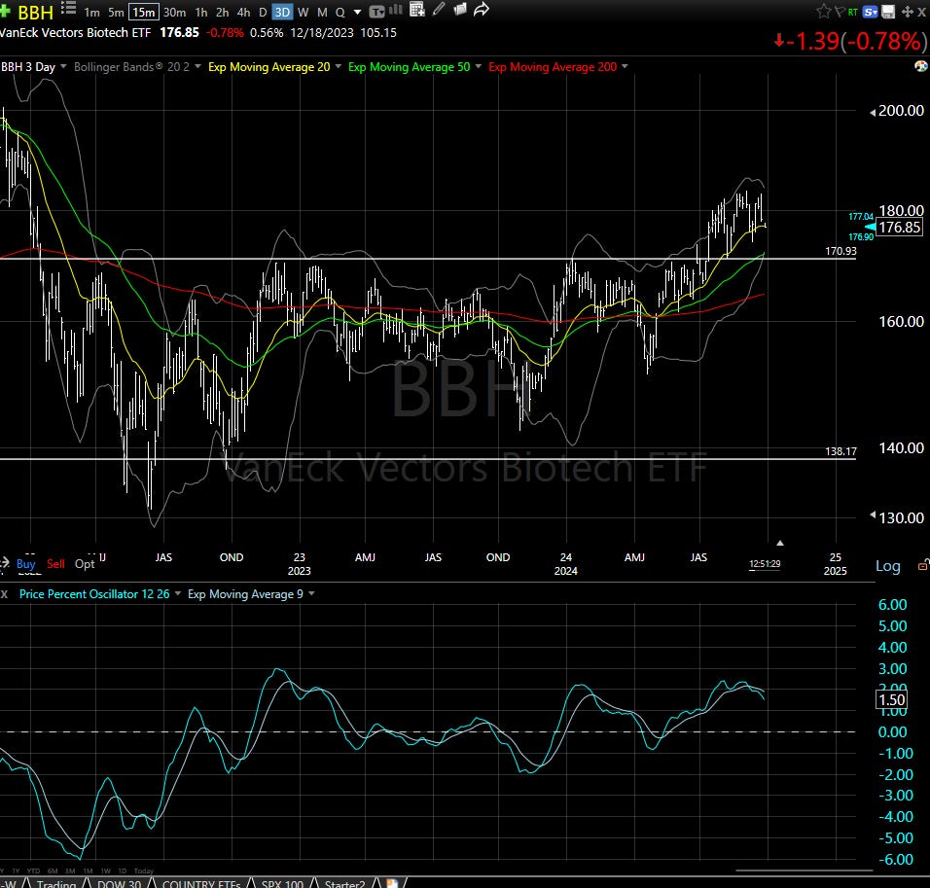Image resolution: width=930 pixels, height=888 pixels.
Task: Select the 3D timeframe button
Action: [282, 12]
